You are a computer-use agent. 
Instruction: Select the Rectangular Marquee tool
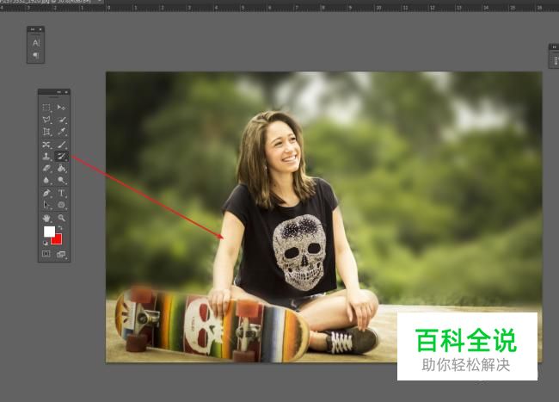pyautogui.click(x=46, y=108)
